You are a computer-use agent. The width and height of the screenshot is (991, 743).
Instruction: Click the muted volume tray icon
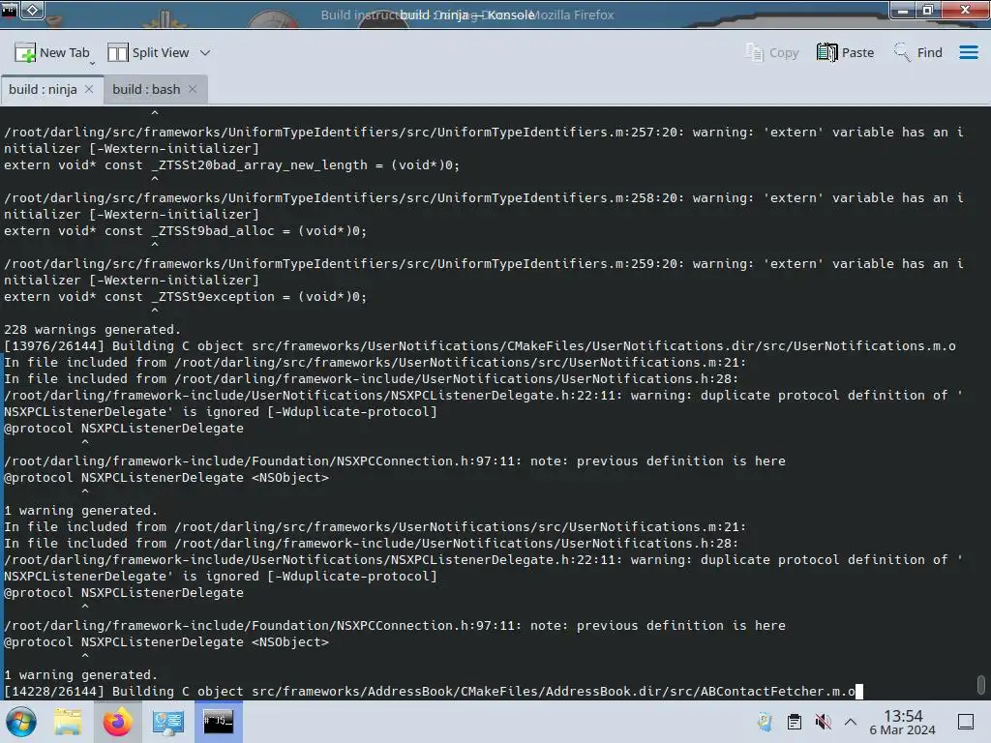[x=823, y=722]
